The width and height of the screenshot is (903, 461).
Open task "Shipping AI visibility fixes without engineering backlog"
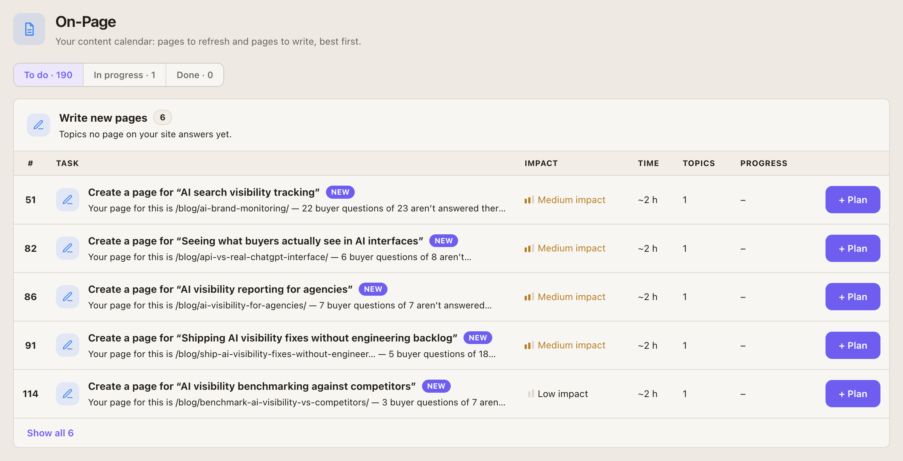273,338
